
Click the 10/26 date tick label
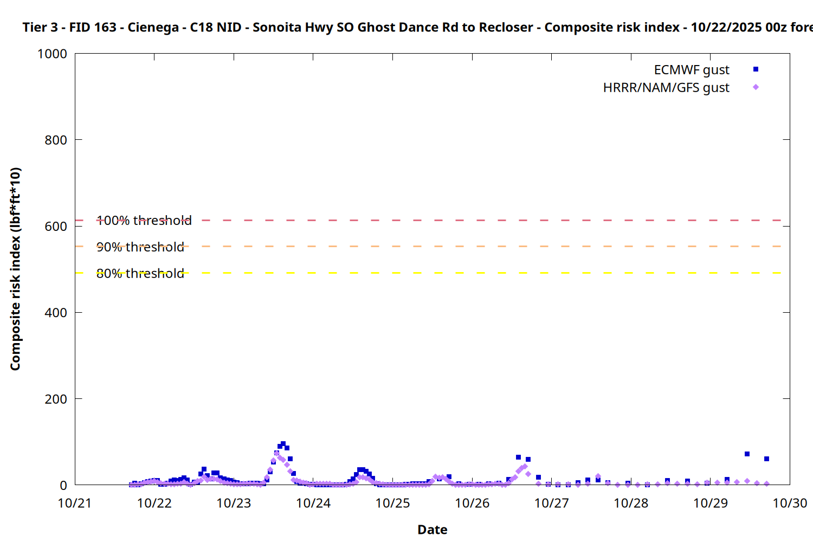pos(472,504)
